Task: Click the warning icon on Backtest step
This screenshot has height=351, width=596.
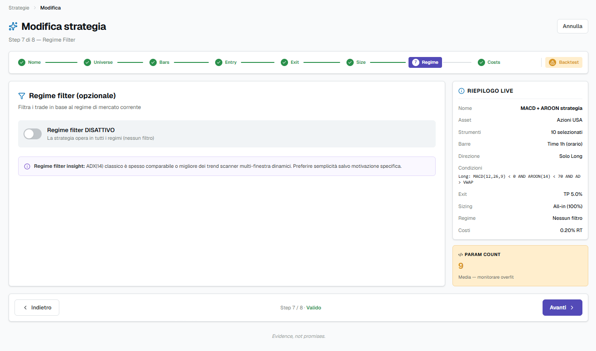Action: point(552,62)
